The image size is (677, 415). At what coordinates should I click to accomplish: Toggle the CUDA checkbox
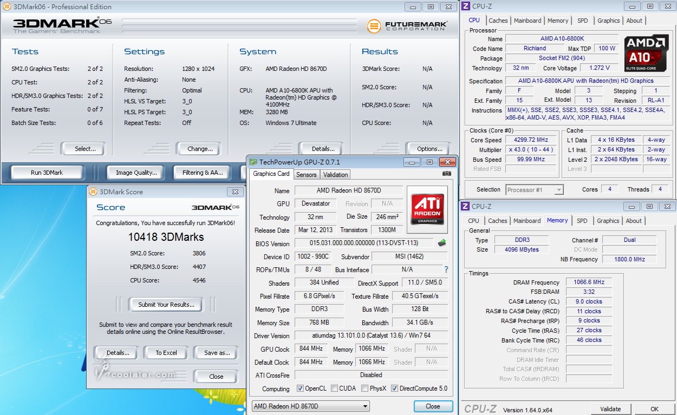[x=334, y=388]
